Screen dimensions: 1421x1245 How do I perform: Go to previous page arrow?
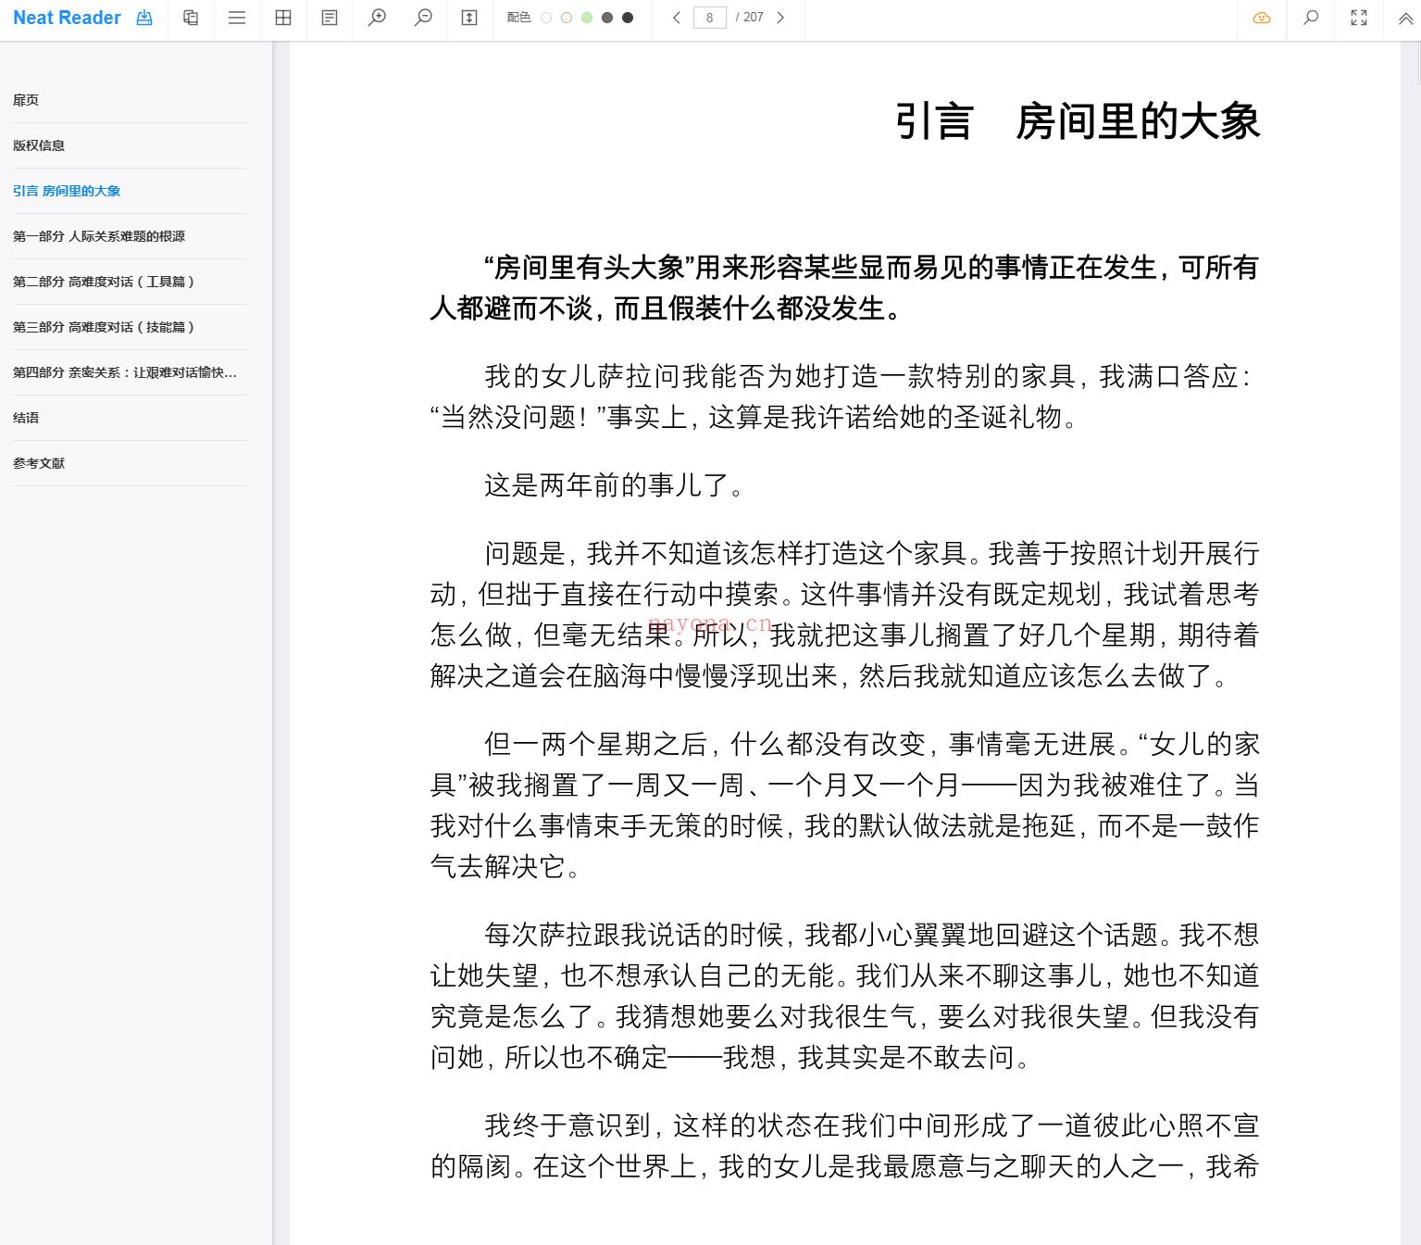click(677, 18)
